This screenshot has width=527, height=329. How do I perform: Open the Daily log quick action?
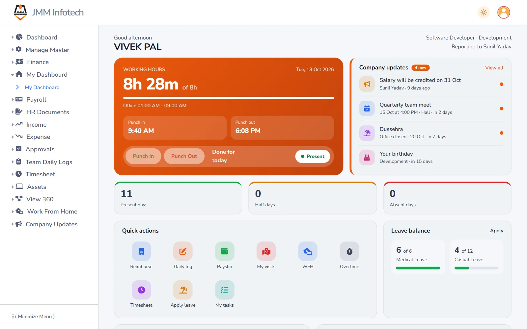pos(183,251)
